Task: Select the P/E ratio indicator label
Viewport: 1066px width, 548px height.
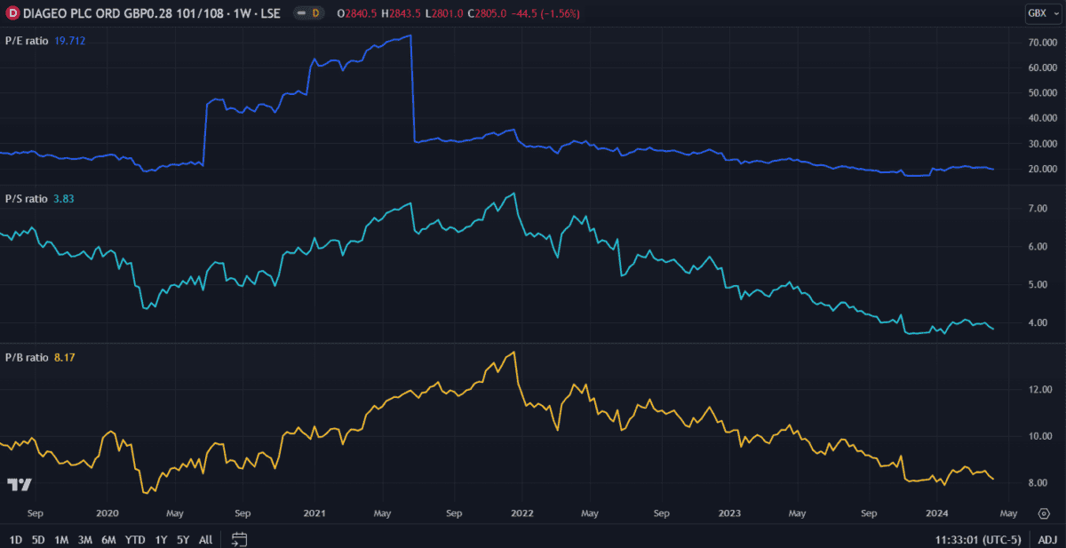Action: point(27,41)
